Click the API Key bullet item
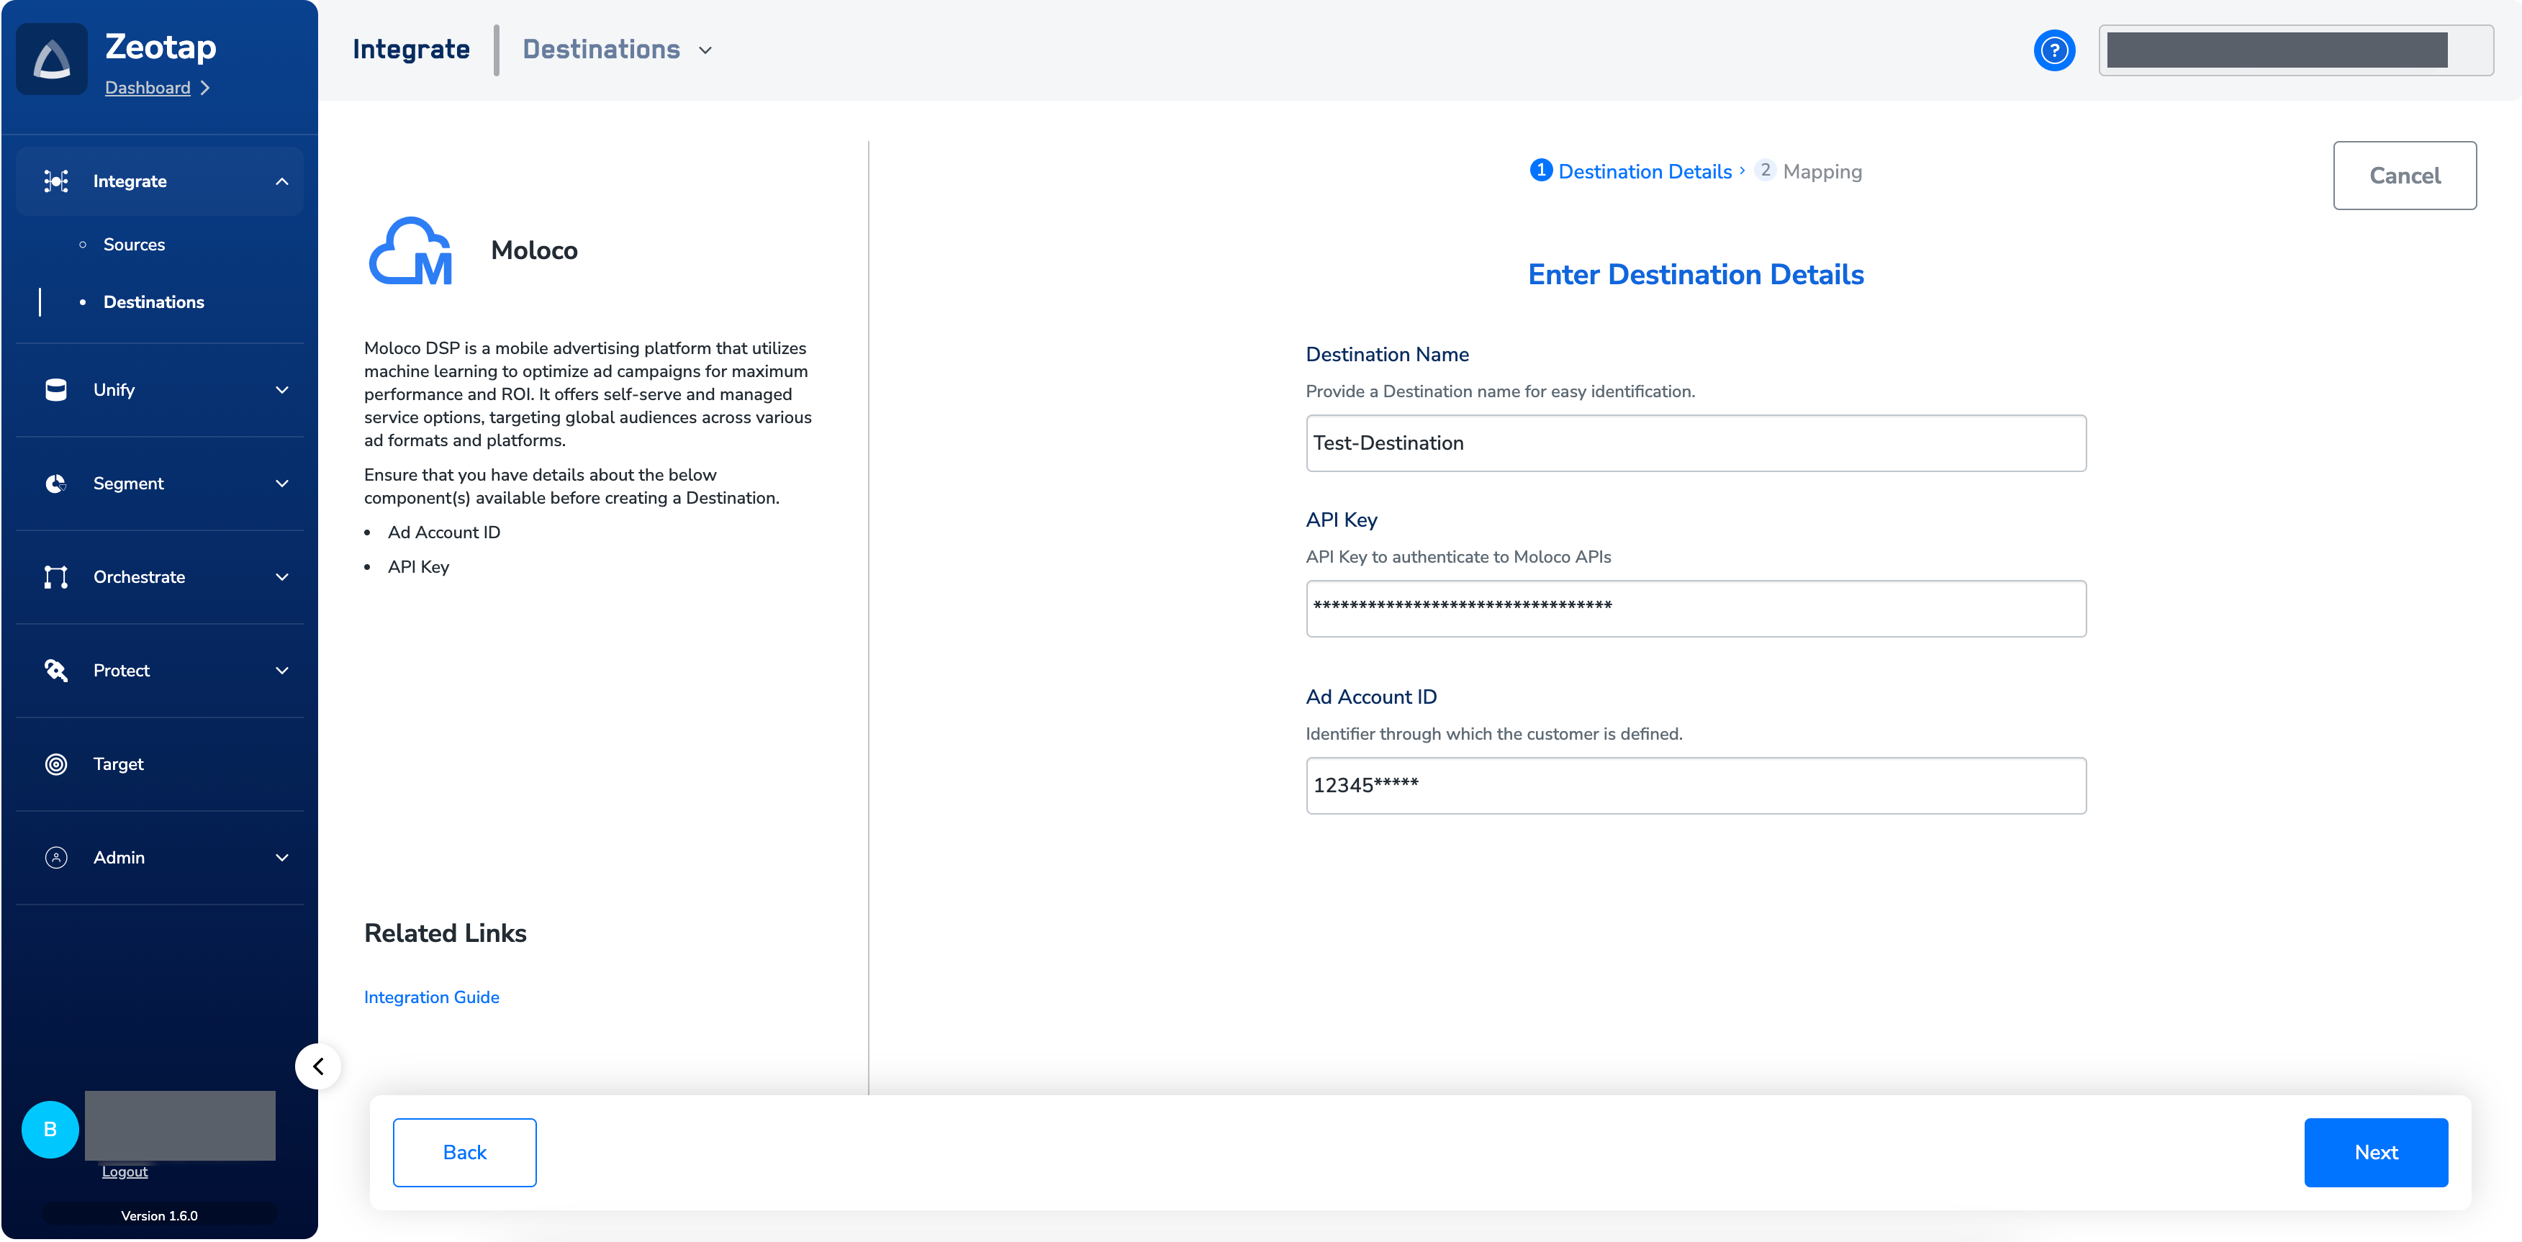Screen dimensions: 2522x1242 click(x=418, y=568)
